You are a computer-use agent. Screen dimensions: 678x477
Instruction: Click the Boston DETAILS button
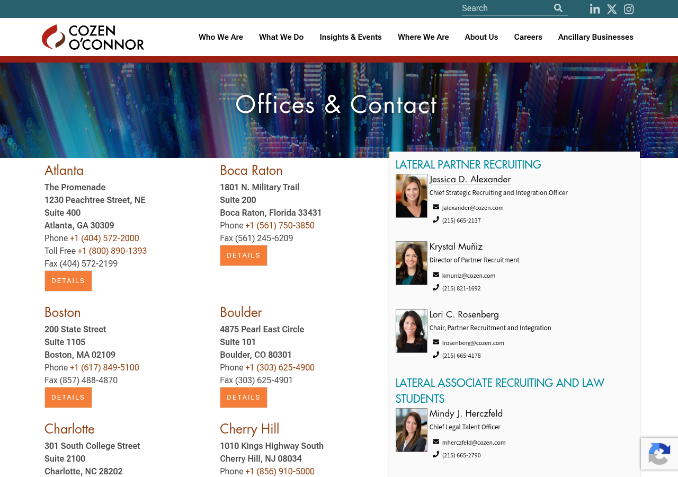(68, 397)
